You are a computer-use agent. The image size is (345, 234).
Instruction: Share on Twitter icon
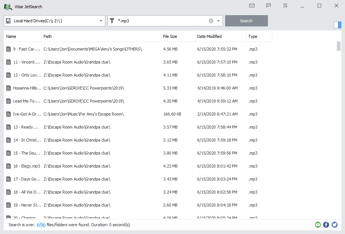(x=335, y=225)
